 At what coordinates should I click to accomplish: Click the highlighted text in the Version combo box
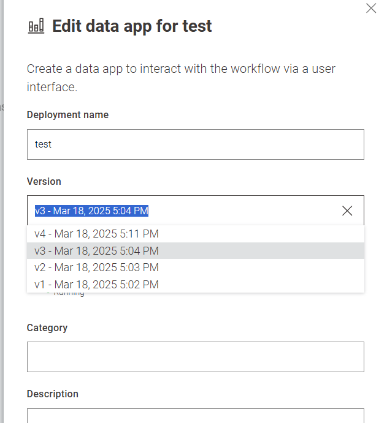pos(91,211)
